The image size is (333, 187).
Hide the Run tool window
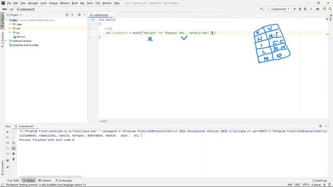326,126
